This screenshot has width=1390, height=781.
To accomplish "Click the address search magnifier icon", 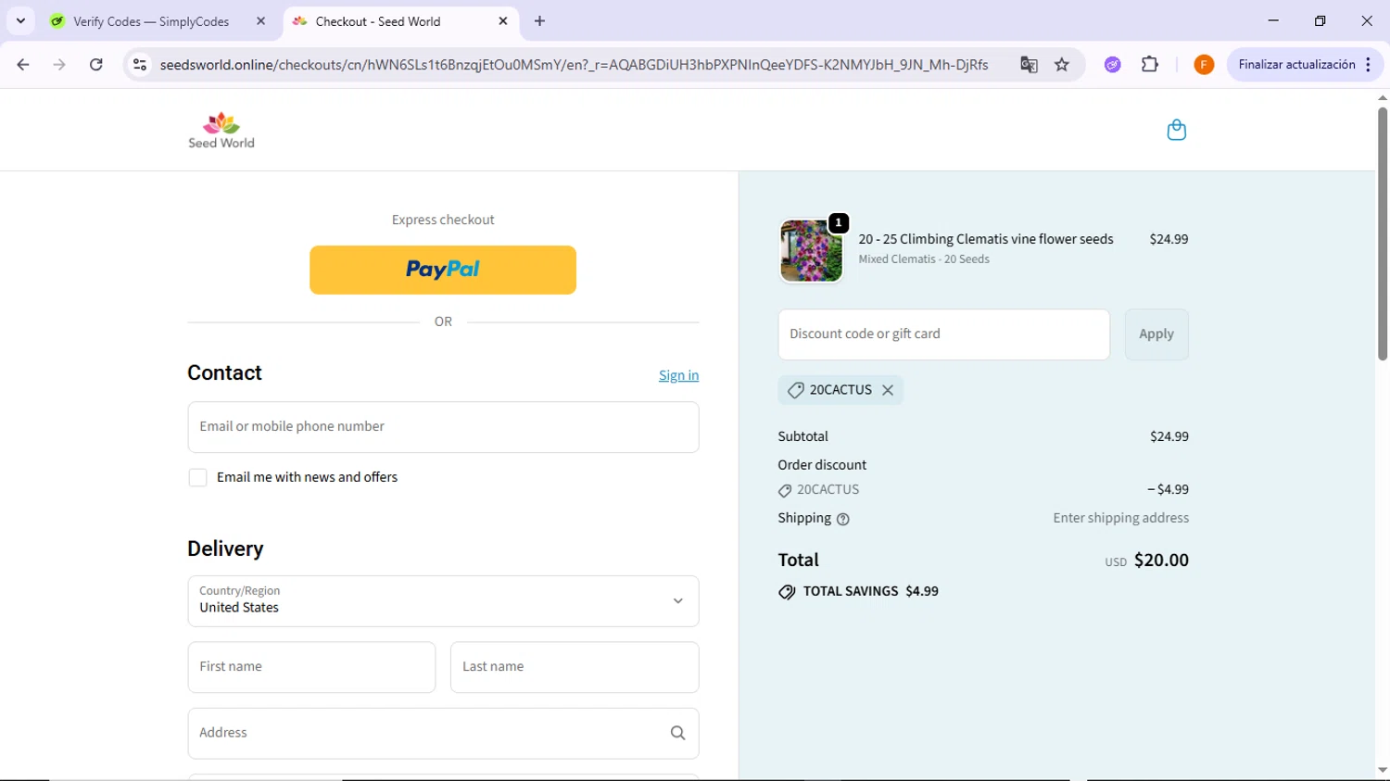I will [677, 733].
